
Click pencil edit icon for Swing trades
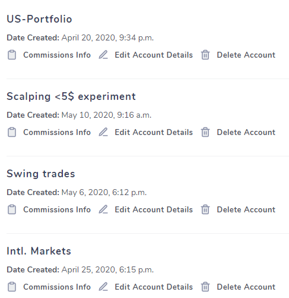point(103,209)
